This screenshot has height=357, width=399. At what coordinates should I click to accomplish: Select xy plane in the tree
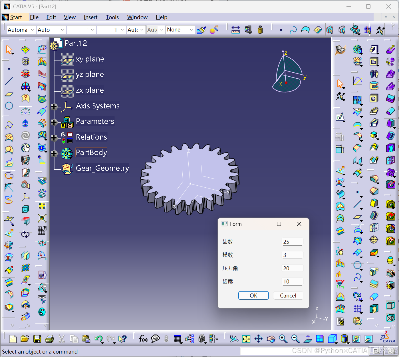90,59
